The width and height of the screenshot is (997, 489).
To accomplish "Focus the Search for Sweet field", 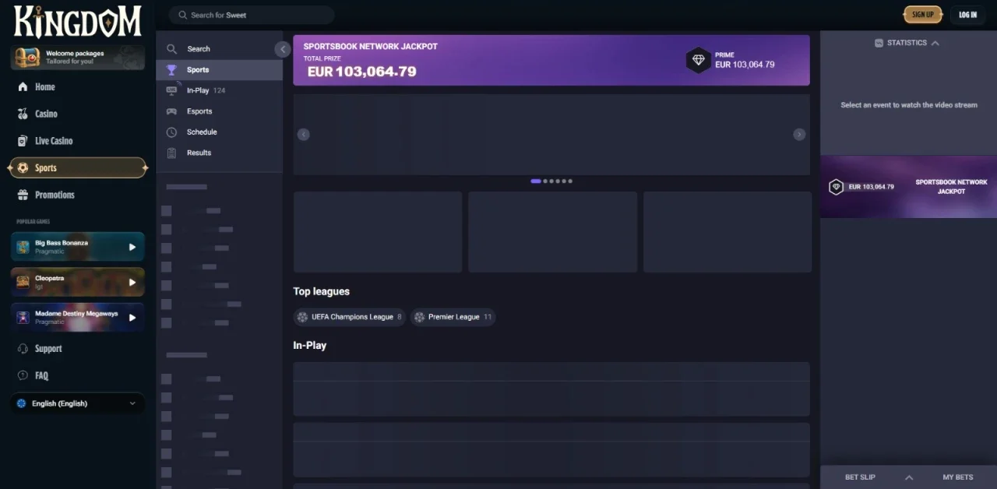I will pos(252,15).
